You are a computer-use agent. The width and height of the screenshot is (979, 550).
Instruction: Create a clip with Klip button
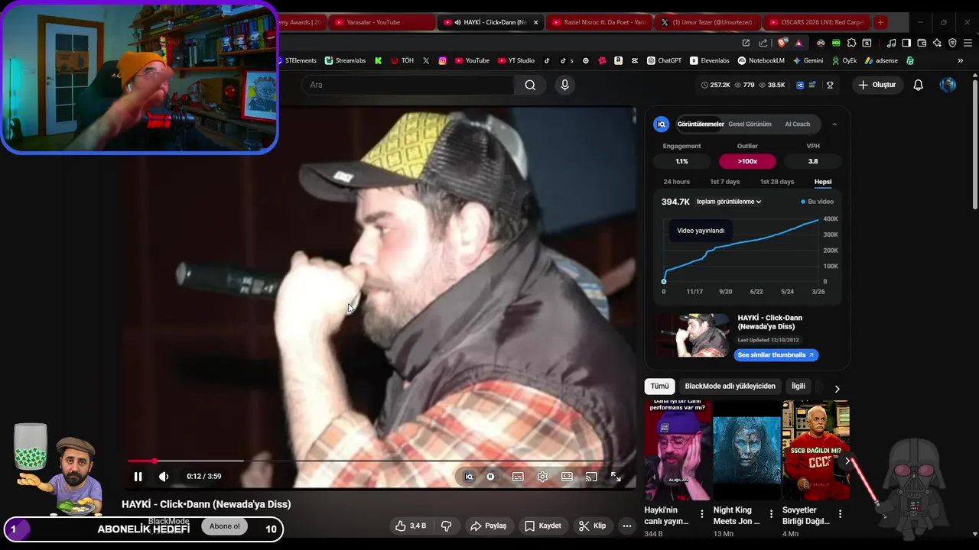pos(593,526)
